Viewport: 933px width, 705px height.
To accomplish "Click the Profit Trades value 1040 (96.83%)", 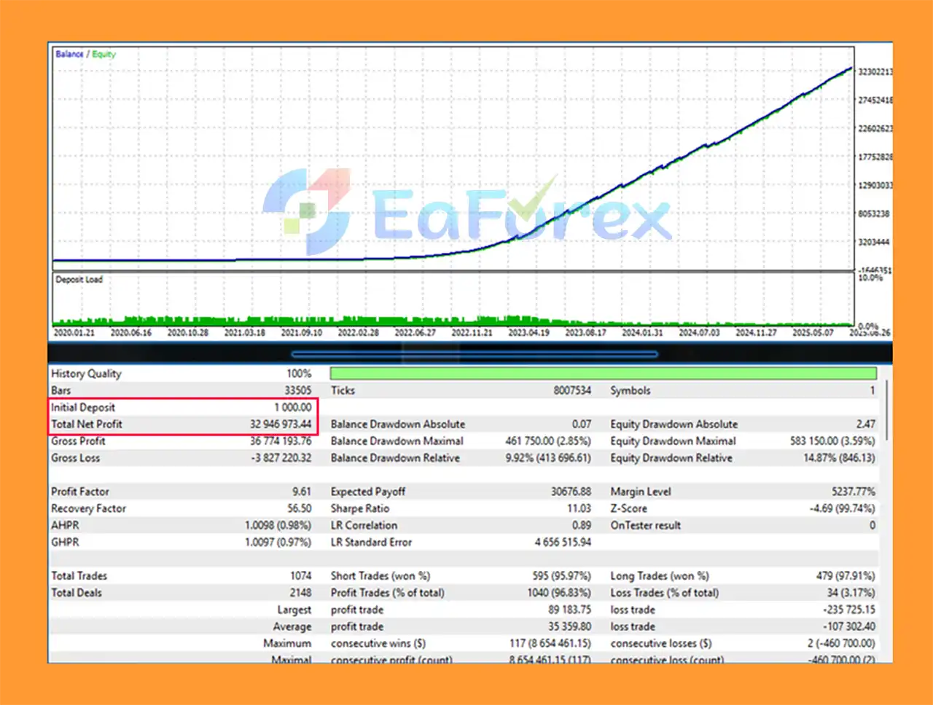I will [559, 592].
